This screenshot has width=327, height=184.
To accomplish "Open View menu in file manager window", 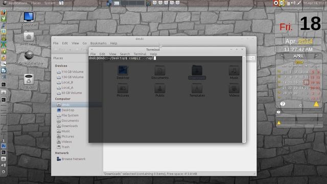I will tap(75, 43).
